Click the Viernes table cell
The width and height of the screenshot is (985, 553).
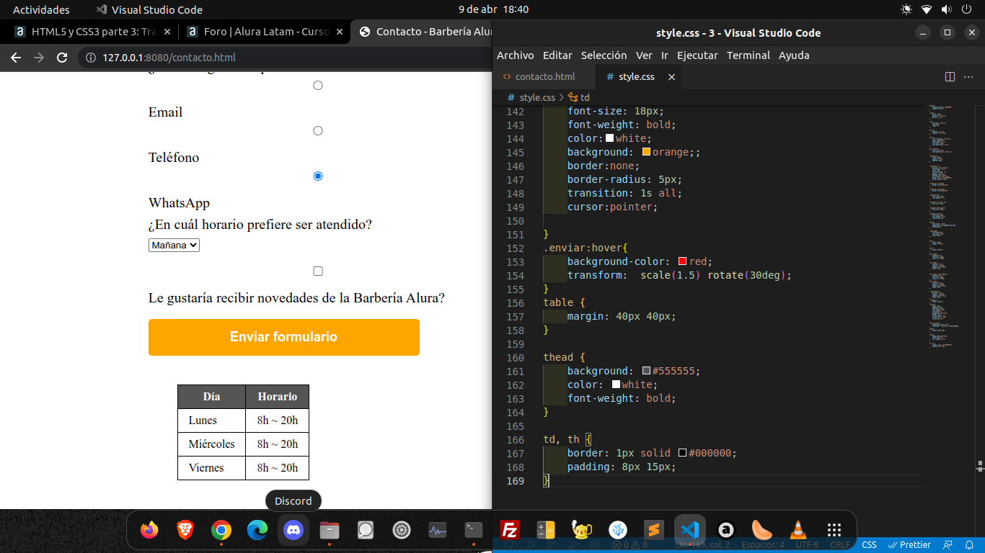pos(212,468)
